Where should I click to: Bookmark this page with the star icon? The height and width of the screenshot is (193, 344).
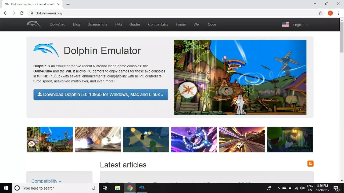pyautogui.click(x=320, y=13)
